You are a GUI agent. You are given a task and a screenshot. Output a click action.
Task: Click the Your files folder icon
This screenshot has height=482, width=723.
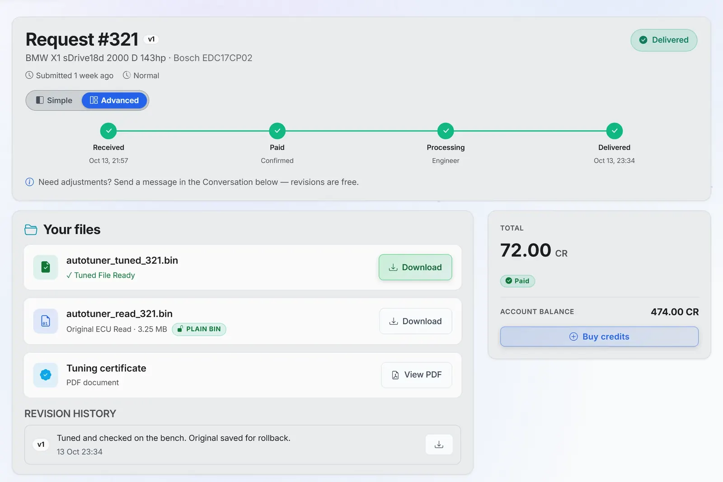pos(31,229)
